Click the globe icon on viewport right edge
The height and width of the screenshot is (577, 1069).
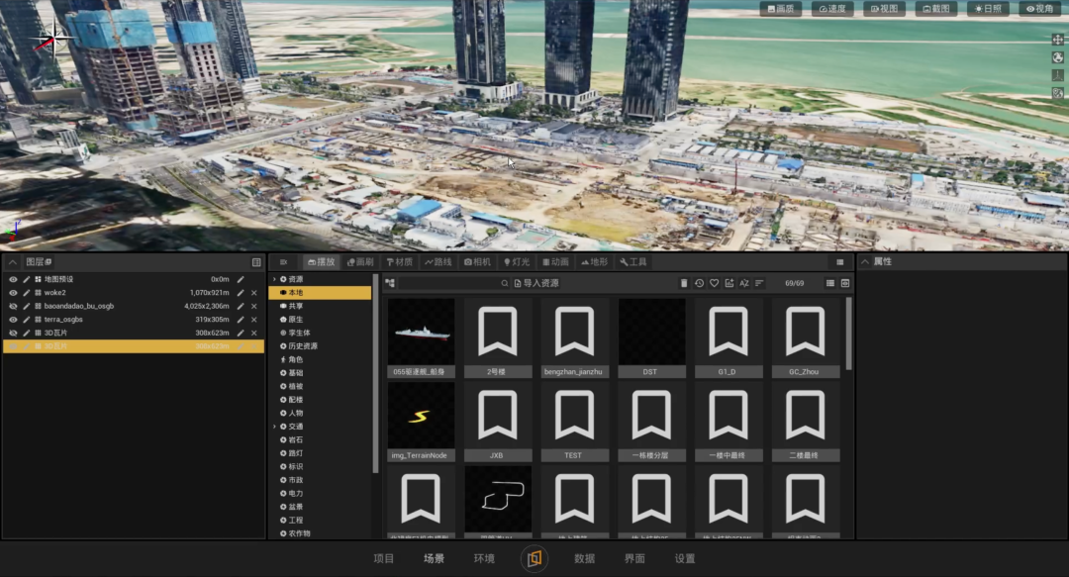(1057, 57)
